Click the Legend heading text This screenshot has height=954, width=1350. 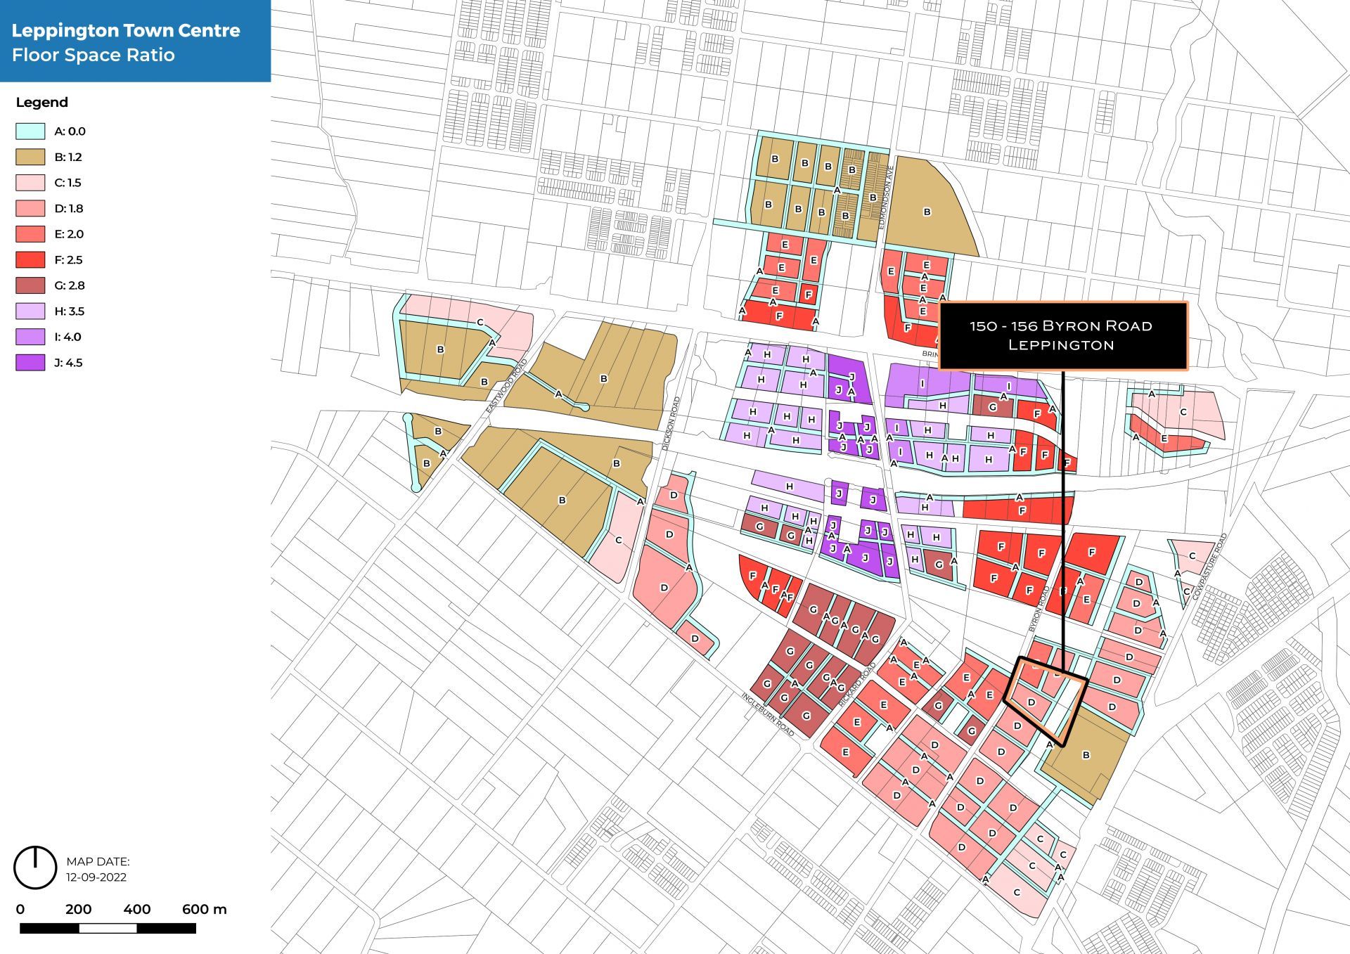coord(42,103)
